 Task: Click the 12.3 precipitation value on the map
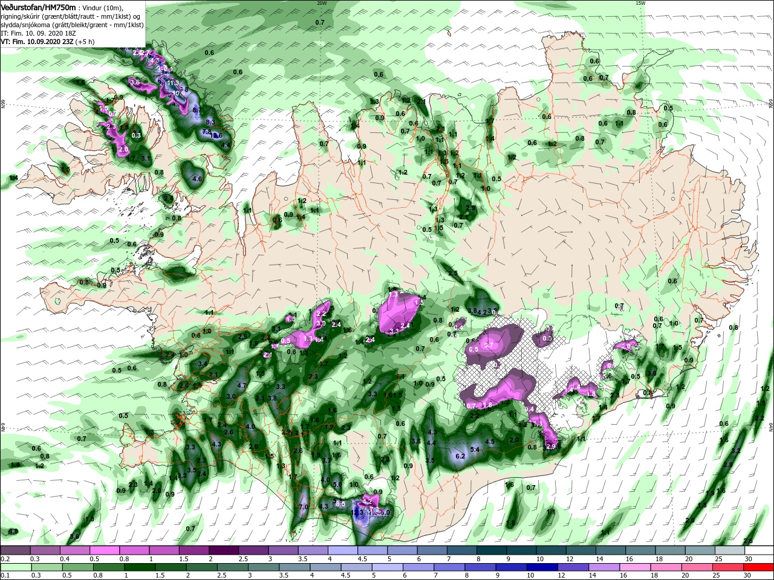357,512
